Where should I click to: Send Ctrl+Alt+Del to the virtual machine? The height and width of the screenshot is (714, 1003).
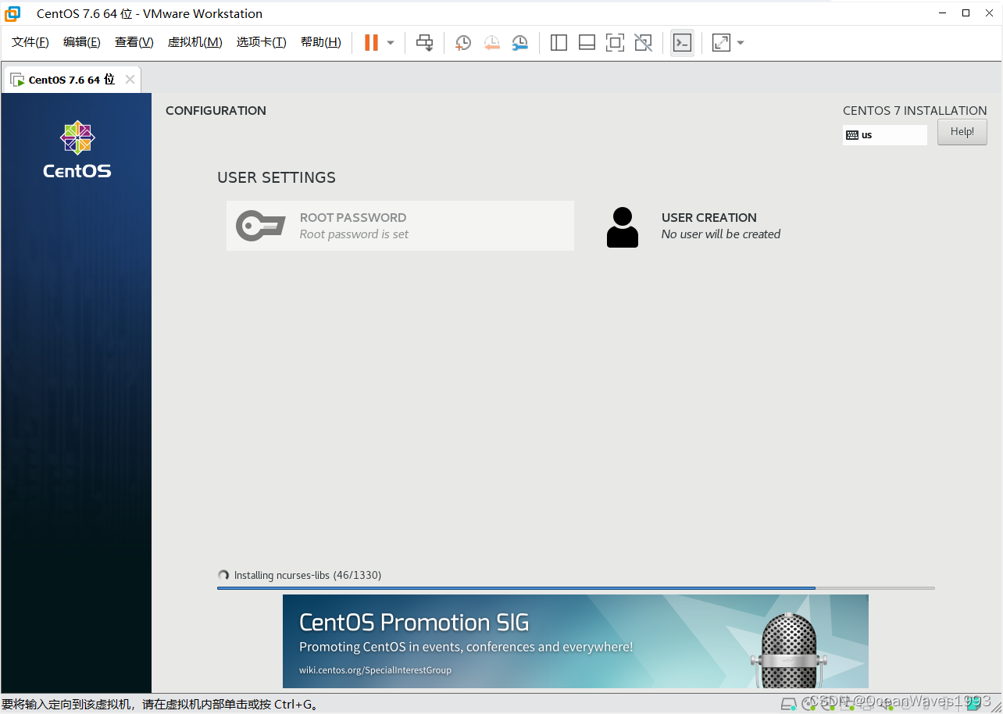click(424, 43)
